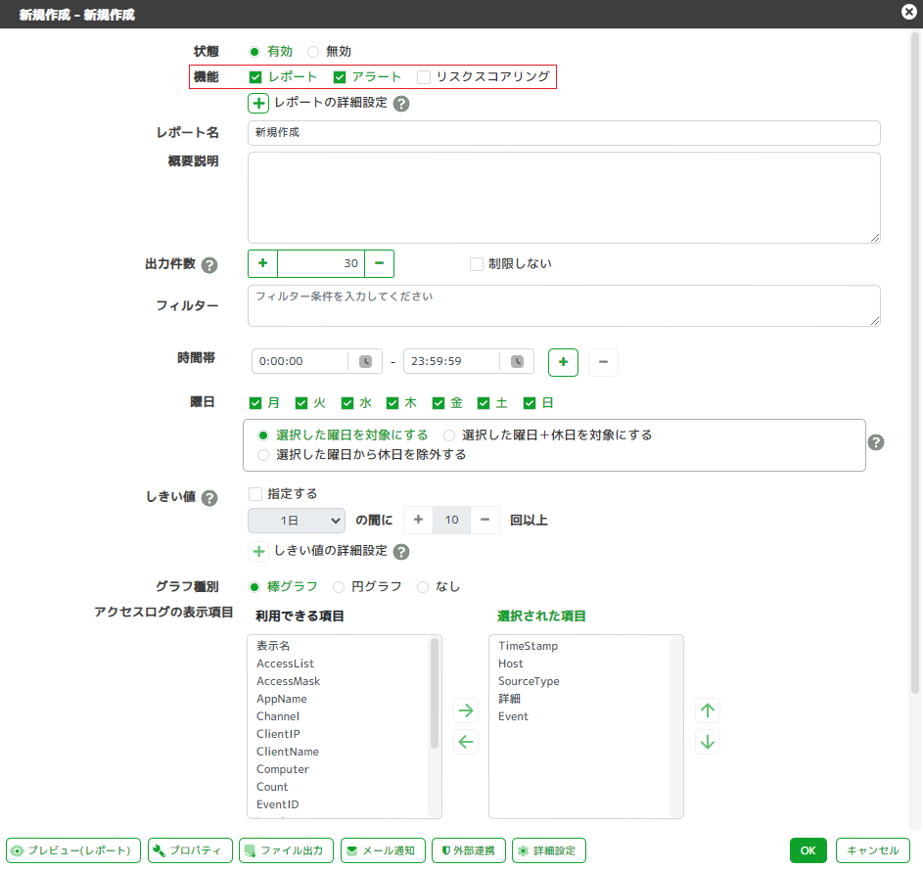Click キャンセル button
Screen dimensions: 923x870
[873, 850]
